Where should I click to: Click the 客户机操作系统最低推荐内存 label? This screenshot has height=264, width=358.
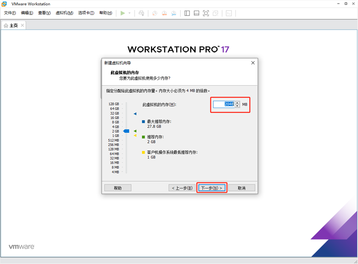click(x=173, y=152)
